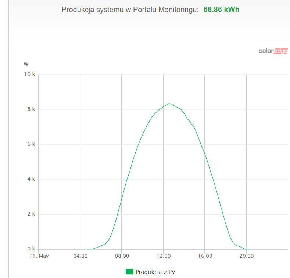
Task: Click the 16:00 time axis label
Action: [205, 256]
